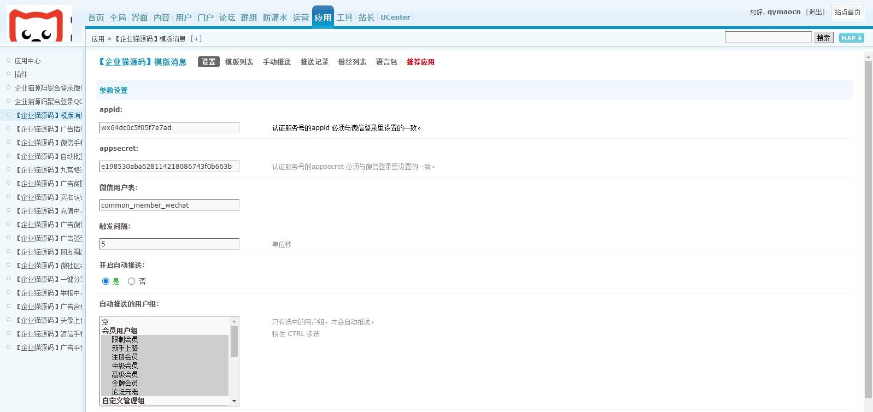Open 【企业猫源码】模版消息 sidebar item
Screen dimensions: 873x412
[48, 115]
